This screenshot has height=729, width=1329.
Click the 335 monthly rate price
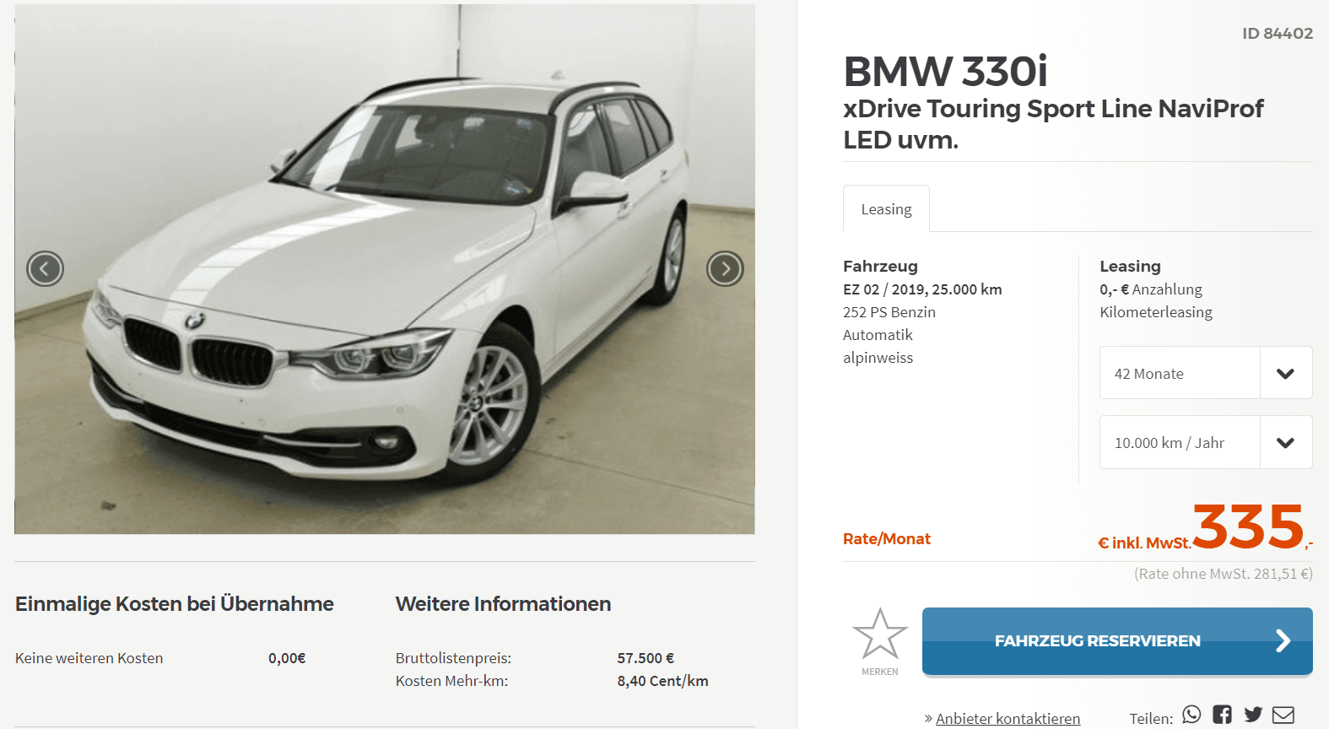[x=1249, y=526]
